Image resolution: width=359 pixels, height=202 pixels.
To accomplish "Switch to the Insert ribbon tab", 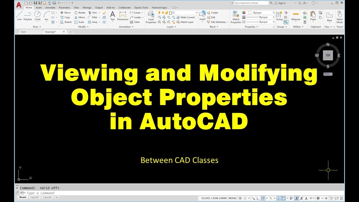I will [x=39, y=8].
